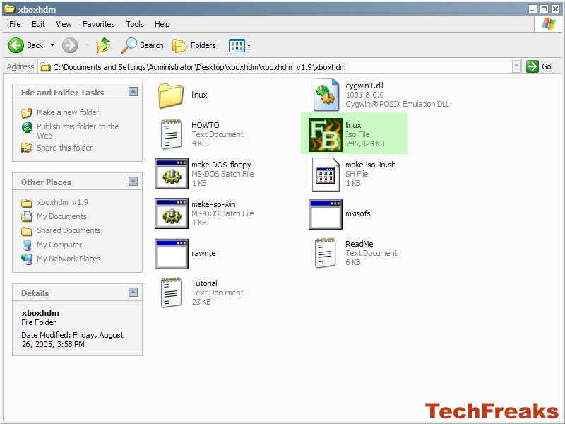Image resolution: width=565 pixels, height=424 pixels.
Task: Open My Network Places link
Action: (x=69, y=259)
